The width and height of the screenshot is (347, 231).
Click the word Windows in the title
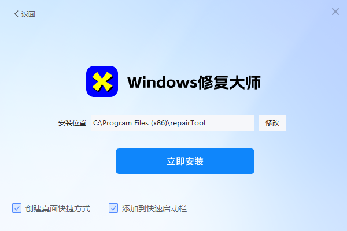(x=163, y=82)
